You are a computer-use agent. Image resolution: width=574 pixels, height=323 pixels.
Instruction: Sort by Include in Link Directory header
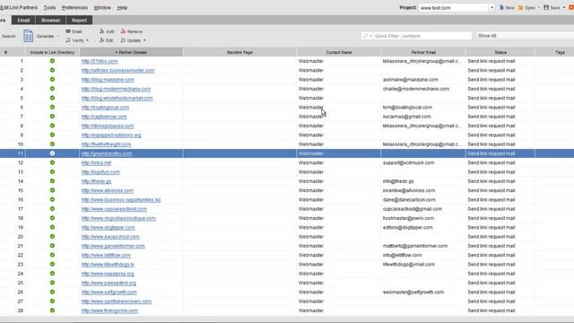tap(52, 52)
